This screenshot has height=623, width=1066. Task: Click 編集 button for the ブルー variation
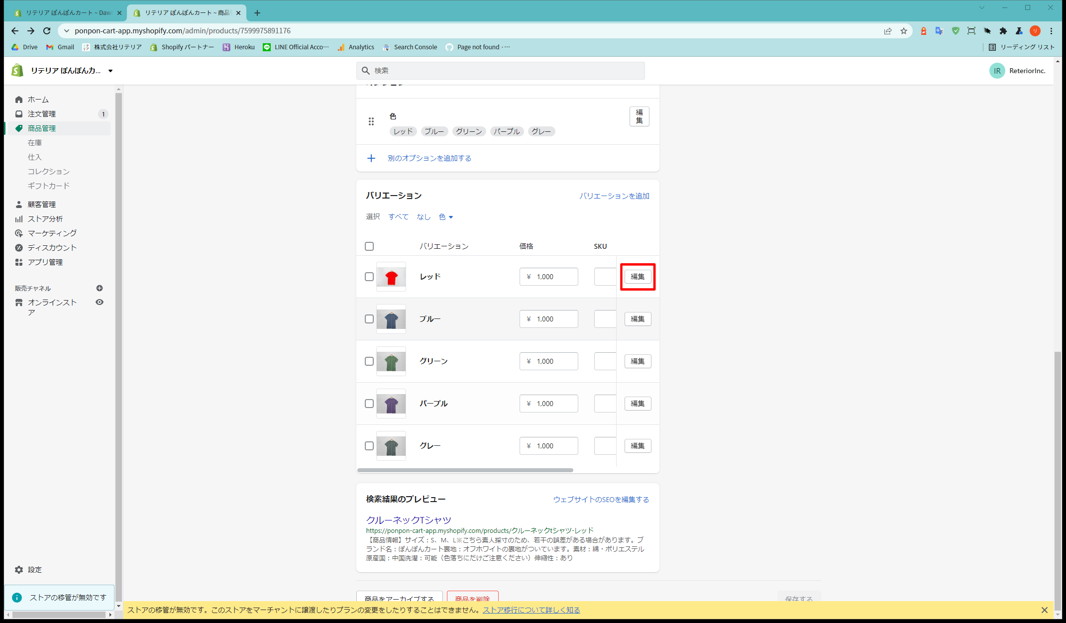point(638,319)
